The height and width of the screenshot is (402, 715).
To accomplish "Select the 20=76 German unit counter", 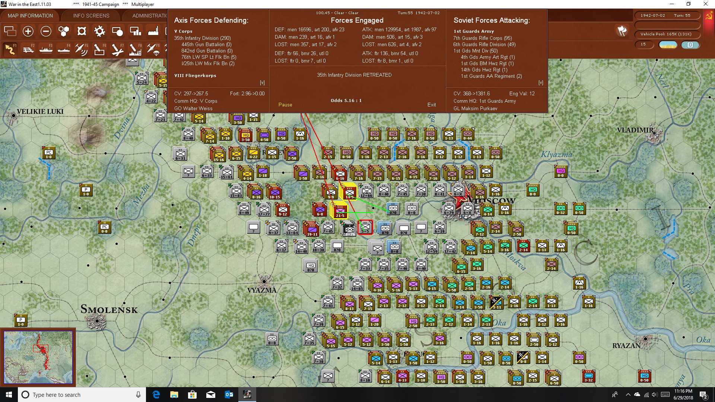I will click(x=349, y=229).
